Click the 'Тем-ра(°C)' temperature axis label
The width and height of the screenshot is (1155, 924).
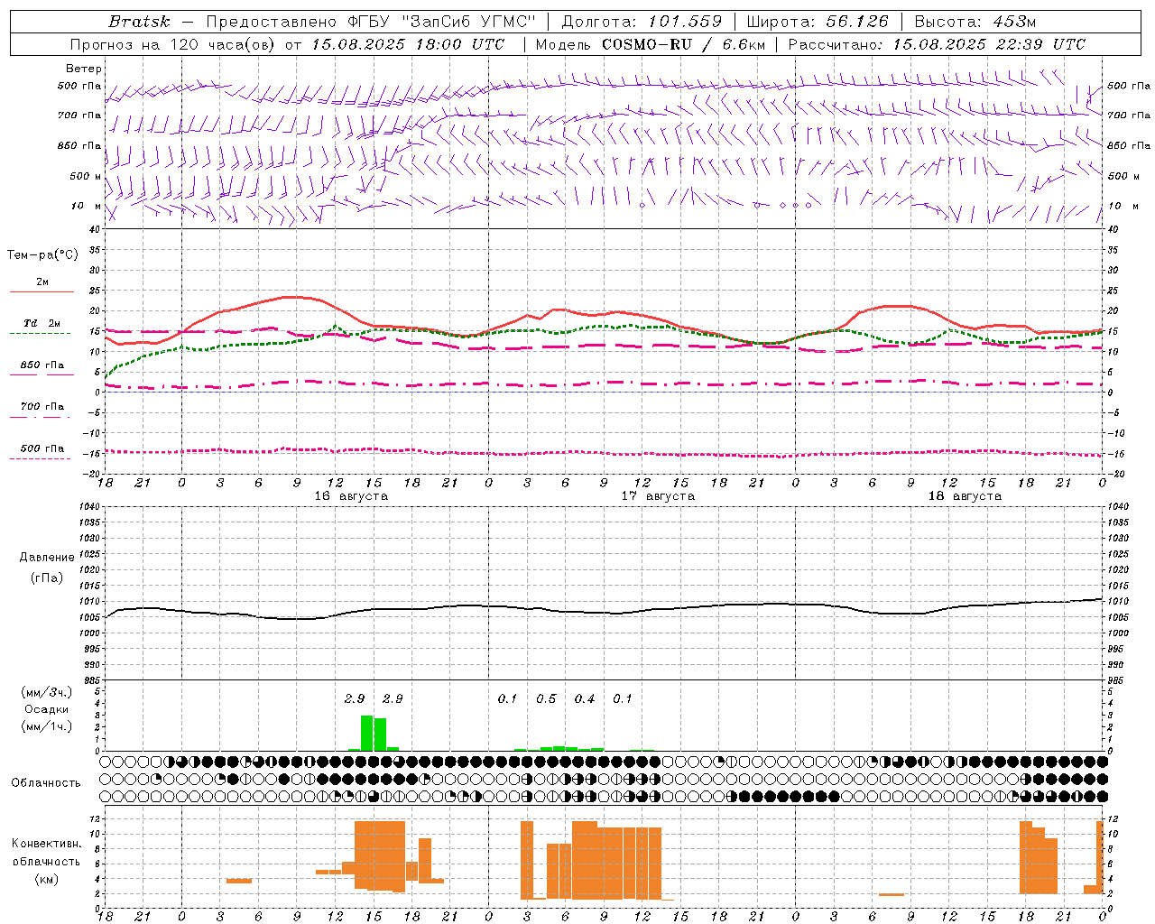pyautogui.click(x=42, y=255)
